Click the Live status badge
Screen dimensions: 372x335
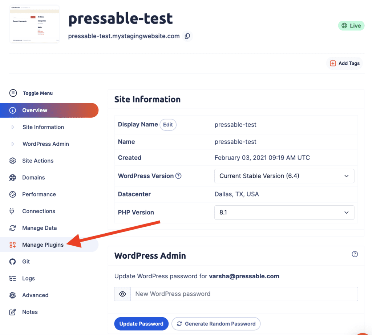[x=351, y=25]
